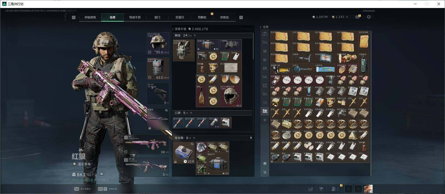
Task: Open the first warehouse category icon
Action: 265,34
